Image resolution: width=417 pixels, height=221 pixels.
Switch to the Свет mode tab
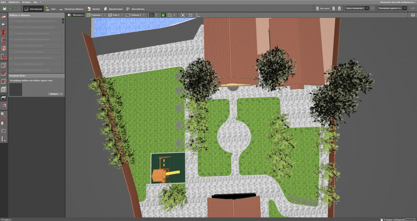(51, 8)
